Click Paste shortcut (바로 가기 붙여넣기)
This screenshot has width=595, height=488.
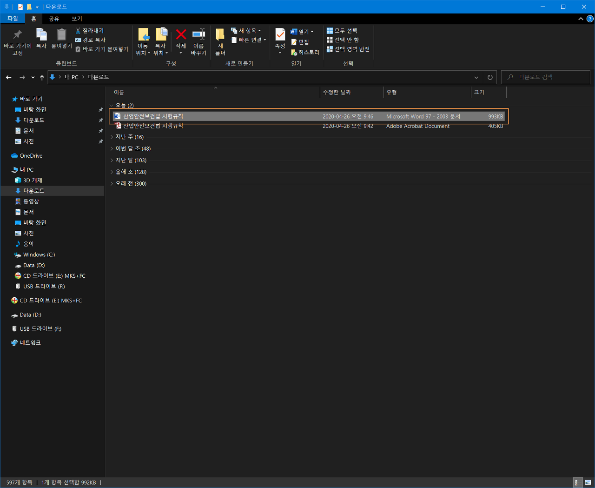click(x=102, y=49)
